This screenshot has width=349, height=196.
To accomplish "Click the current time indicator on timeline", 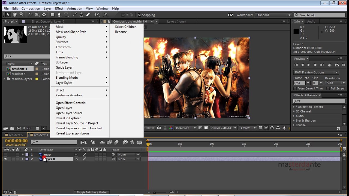I will 148,144.
